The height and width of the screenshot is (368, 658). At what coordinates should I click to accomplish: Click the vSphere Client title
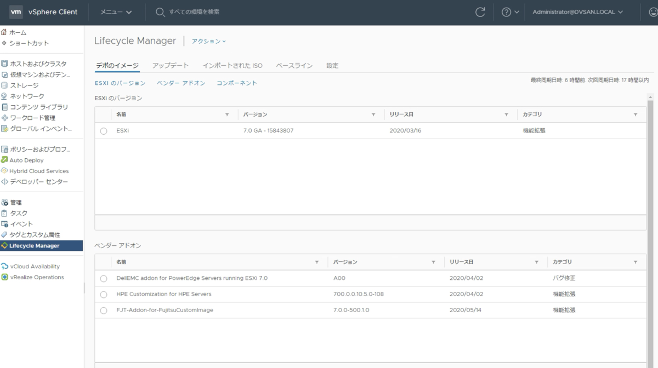tap(53, 12)
